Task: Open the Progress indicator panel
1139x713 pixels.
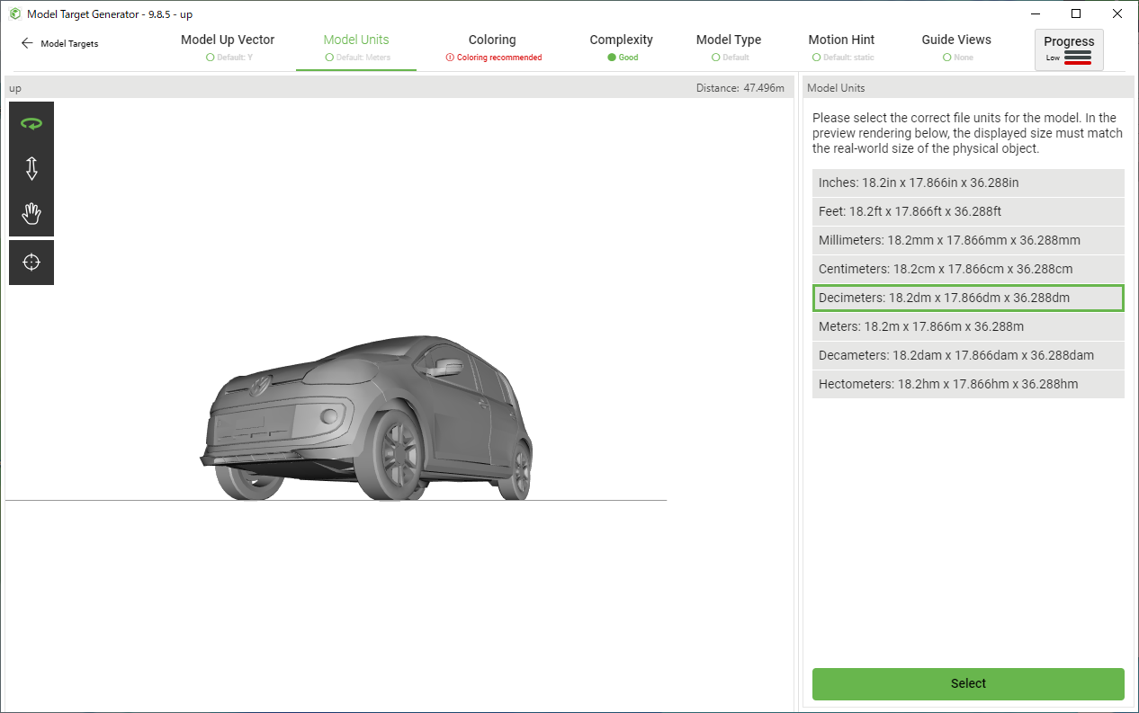Action: click(x=1069, y=49)
